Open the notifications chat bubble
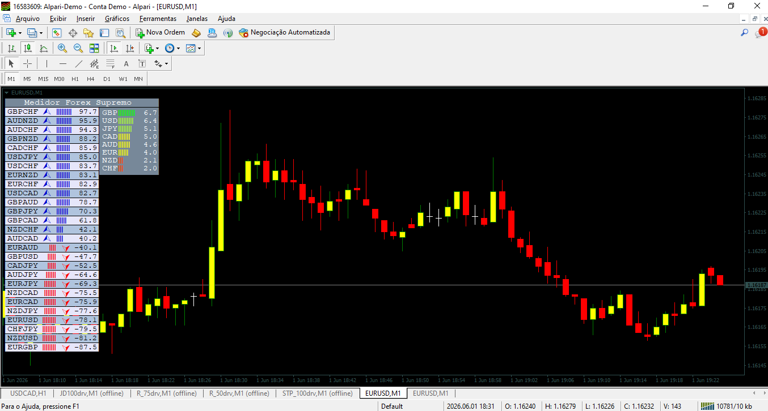 (760, 33)
